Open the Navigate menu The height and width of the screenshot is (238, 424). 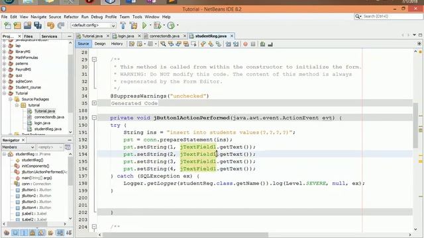click(x=38, y=17)
